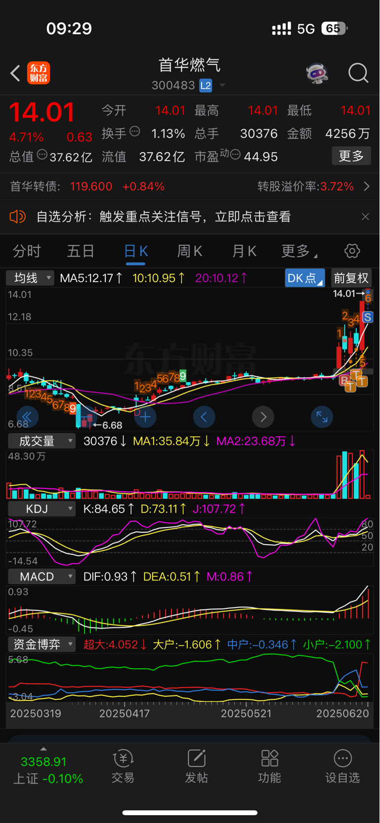The width and height of the screenshot is (380, 823).
Task: Open the 东方财富 orange logo
Action: pyautogui.click(x=39, y=73)
